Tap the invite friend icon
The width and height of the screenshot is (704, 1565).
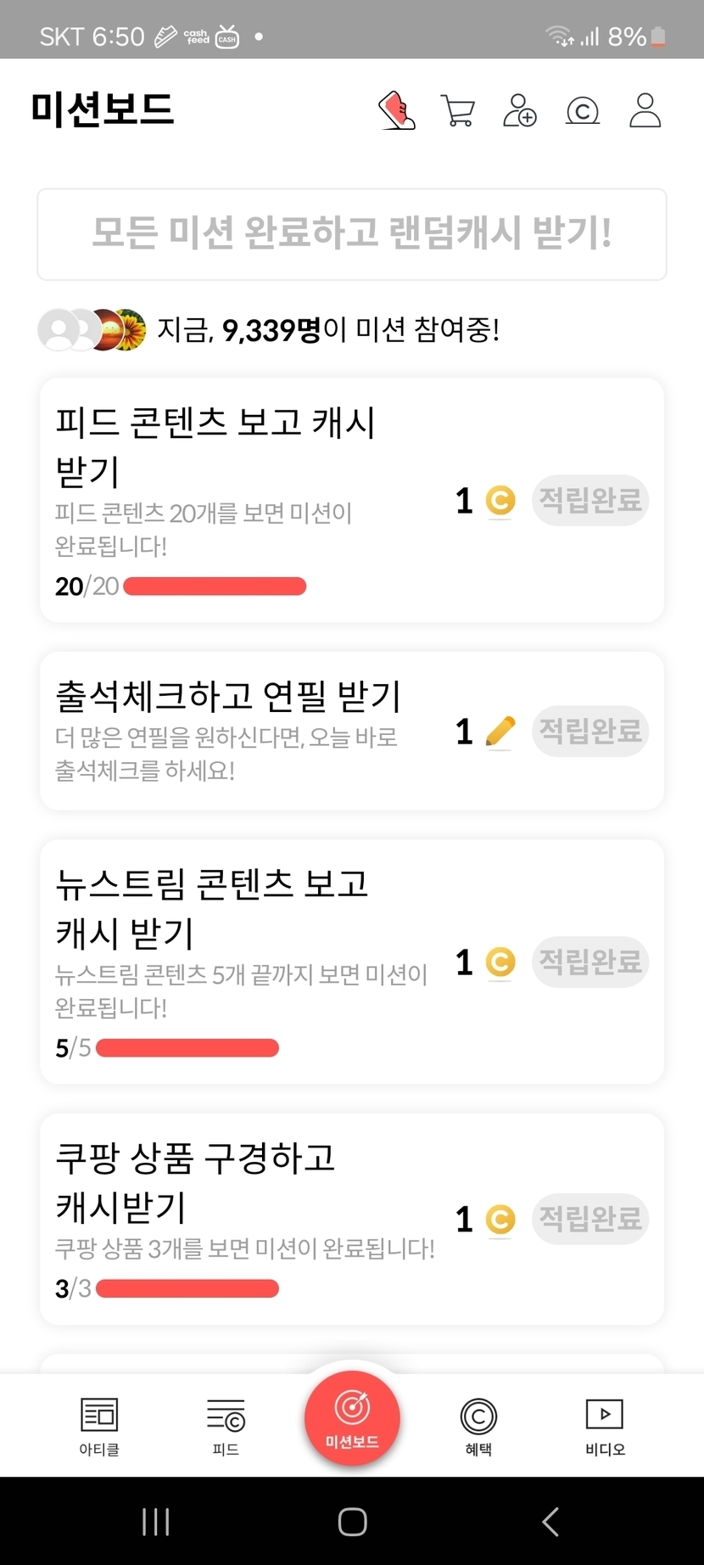click(x=520, y=111)
